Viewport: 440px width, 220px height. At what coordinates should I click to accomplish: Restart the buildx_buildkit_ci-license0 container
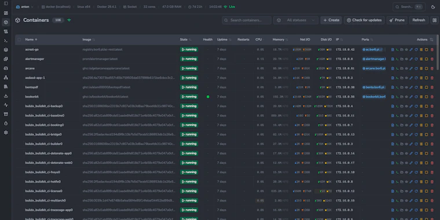[x=416, y=191]
